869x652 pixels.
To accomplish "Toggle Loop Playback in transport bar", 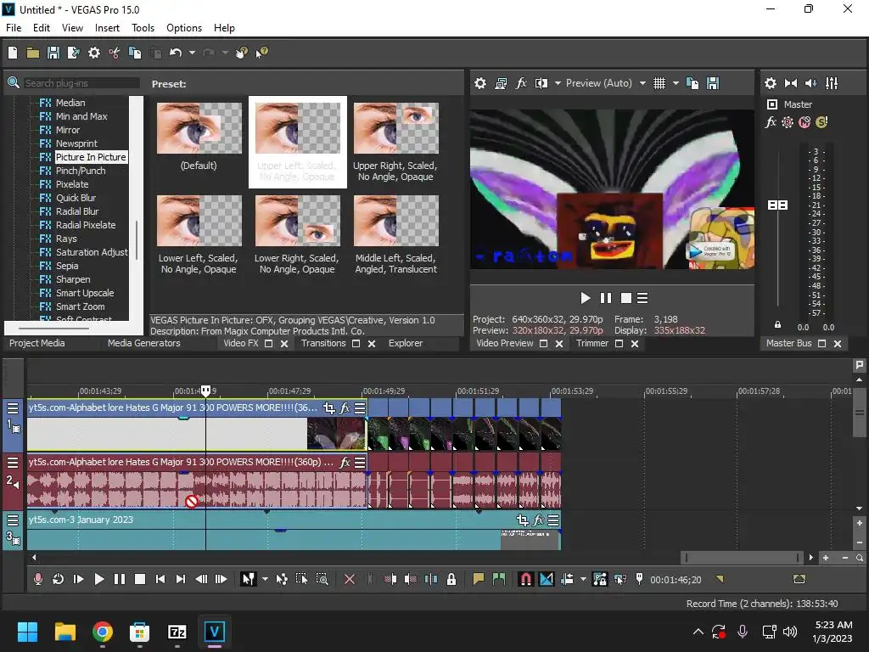I will [58, 579].
